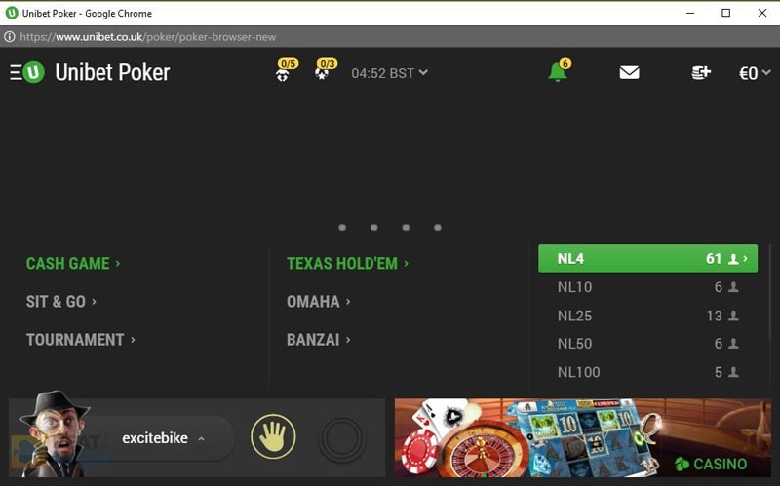Screen dimensions: 780x486
Task: Expand the 04:52 BST time dropdown
Action: click(x=389, y=73)
